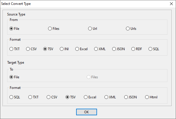Choose TXT as the target format
The height and width of the screenshot is (119, 176).
click(x=30, y=97)
